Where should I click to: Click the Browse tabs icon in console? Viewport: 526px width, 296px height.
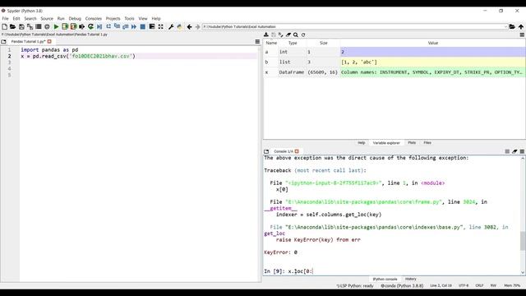[x=266, y=151]
